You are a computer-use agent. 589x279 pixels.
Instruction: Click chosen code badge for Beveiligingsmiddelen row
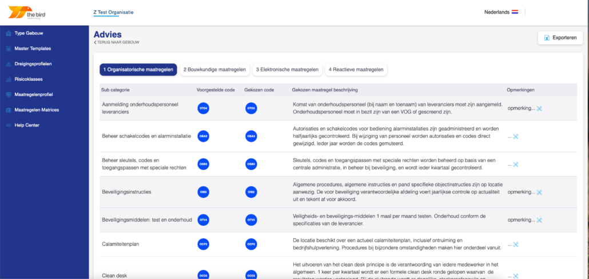[x=251, y=220]
